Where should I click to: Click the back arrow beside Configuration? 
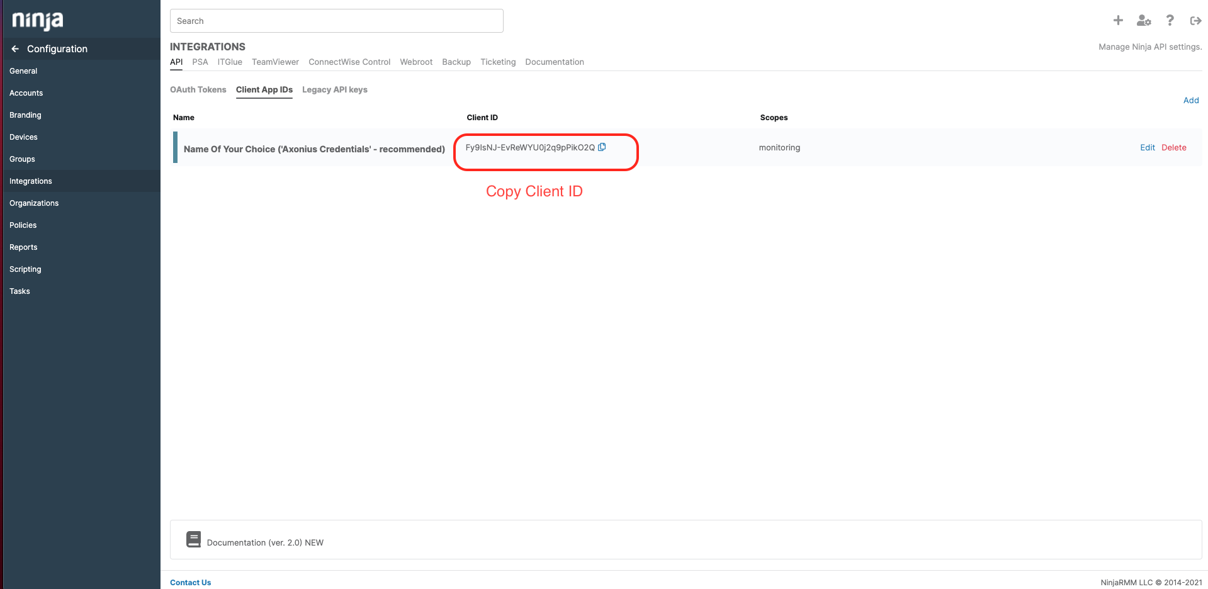15,48
